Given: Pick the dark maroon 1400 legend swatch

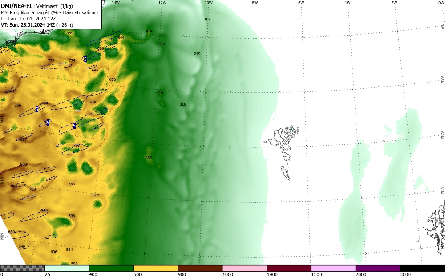Looking at the screenshot, I should 289,268.
